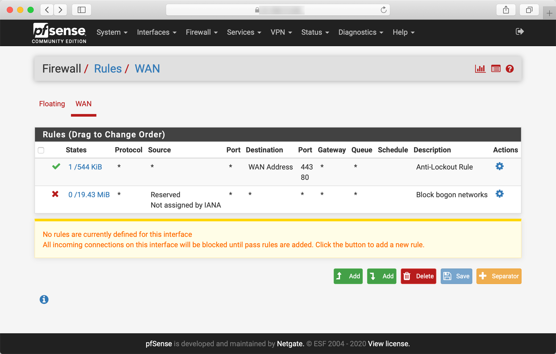Switch to the Floating rules tab

[x=52, y=104]
